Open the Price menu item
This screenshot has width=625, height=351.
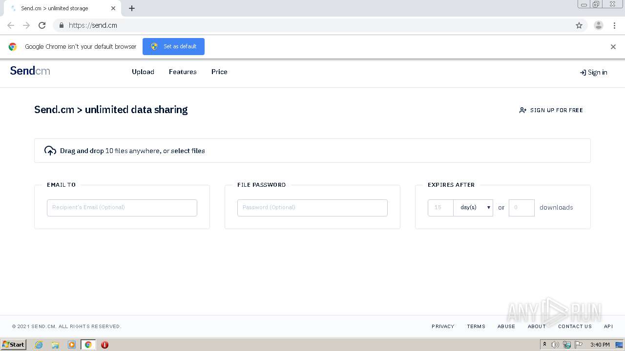pos(219,72)
